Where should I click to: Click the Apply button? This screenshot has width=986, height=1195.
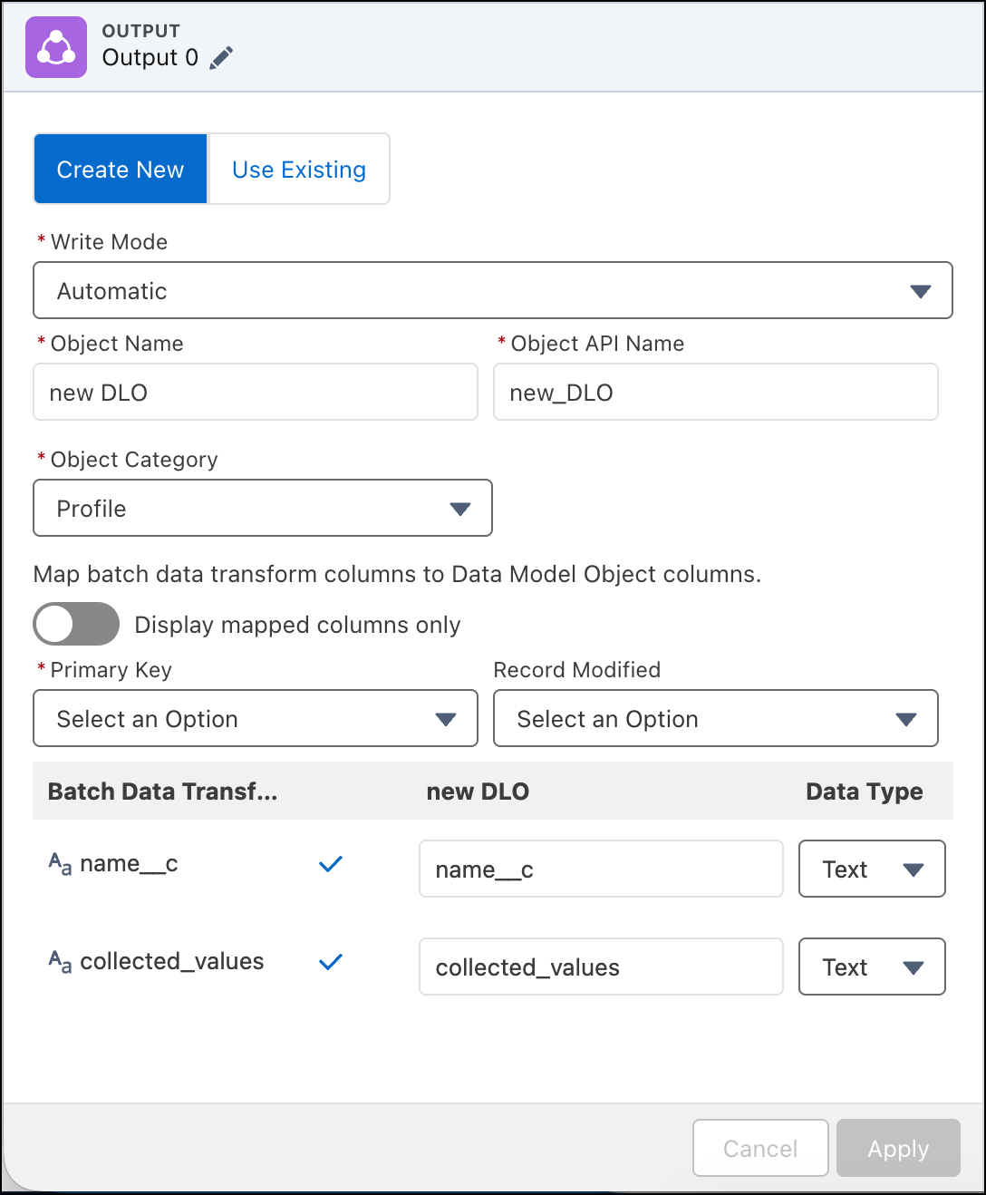pos(898,1148)
